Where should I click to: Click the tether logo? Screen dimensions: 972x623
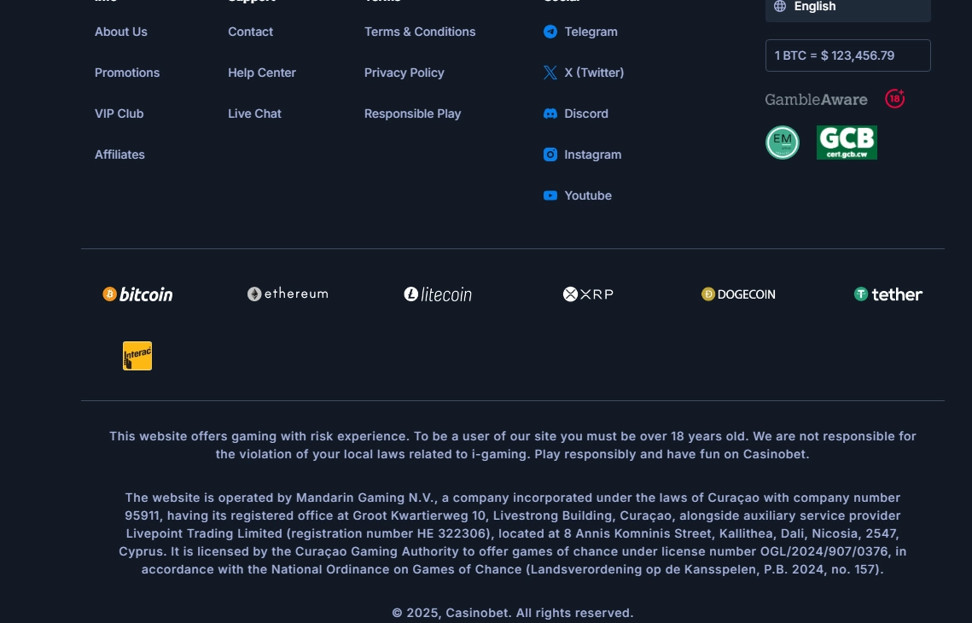click(x=888, y=294)
